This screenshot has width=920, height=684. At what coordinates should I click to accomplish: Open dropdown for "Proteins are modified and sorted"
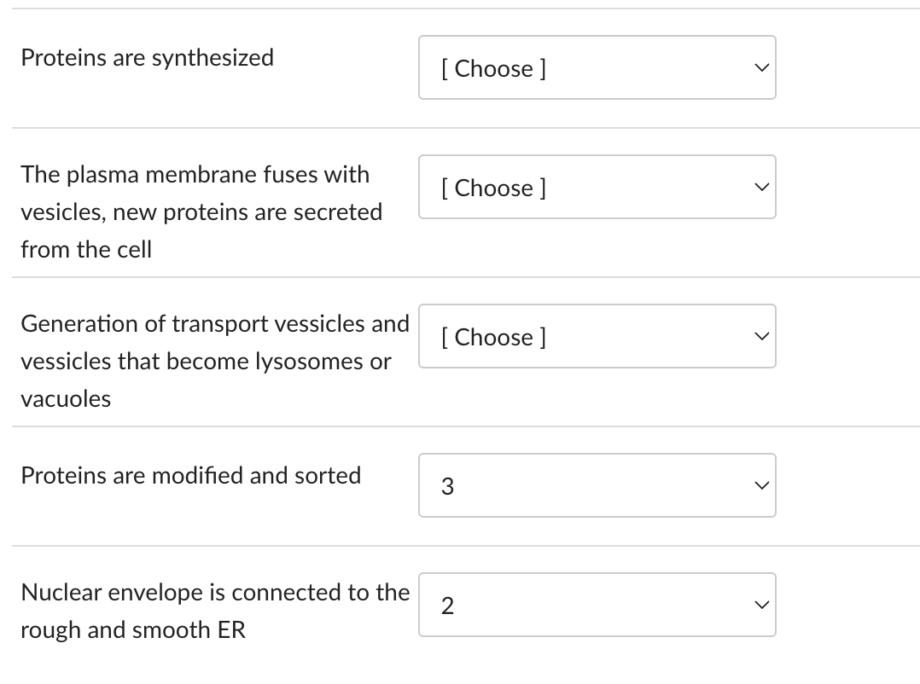pyautogui.click(x=597, y=485)
